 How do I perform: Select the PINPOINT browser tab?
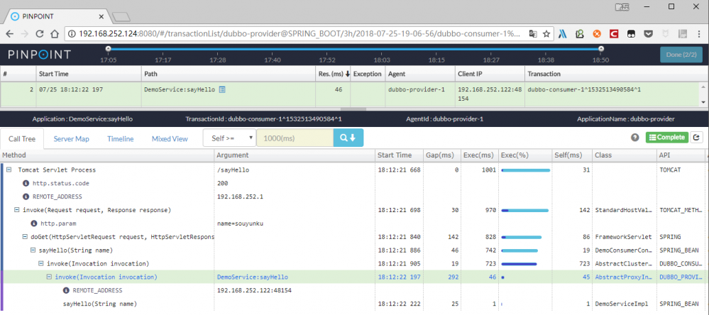pyautogui.click(x=55, y=16)
